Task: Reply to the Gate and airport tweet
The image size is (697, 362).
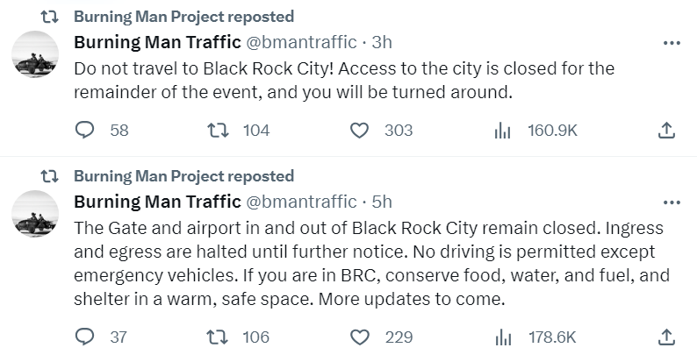Action: [x=85, y=337]
